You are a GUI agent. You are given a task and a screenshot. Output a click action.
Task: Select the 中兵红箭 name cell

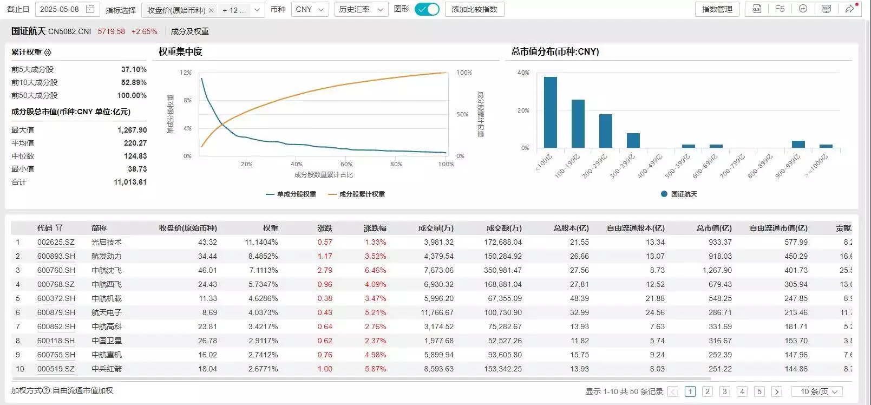(x=107, y=369)
